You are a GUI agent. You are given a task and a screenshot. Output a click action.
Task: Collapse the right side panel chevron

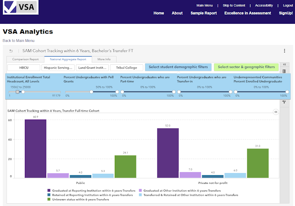(x=284, y=64)
